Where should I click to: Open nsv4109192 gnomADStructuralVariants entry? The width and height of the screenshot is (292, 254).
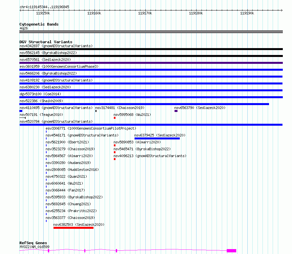pos(56,80)
